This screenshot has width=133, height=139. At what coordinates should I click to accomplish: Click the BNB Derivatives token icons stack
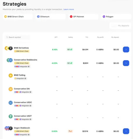[x=9, y=48]
